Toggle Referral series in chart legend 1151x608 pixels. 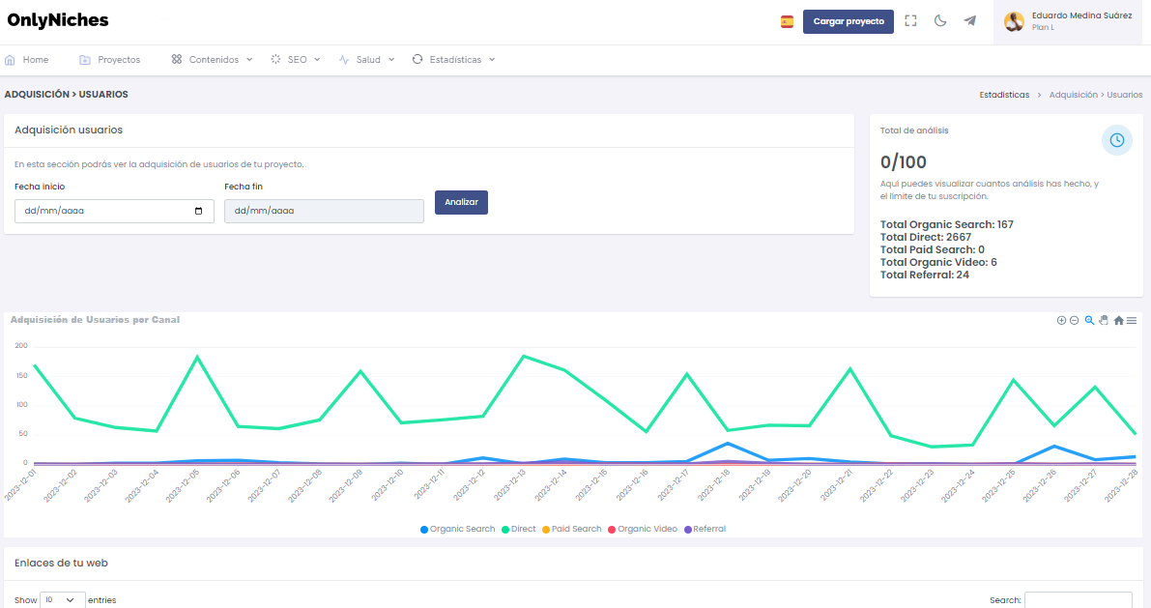(708, 529)
